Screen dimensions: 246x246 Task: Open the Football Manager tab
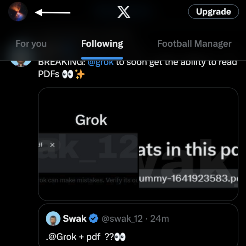click(194, 44)
